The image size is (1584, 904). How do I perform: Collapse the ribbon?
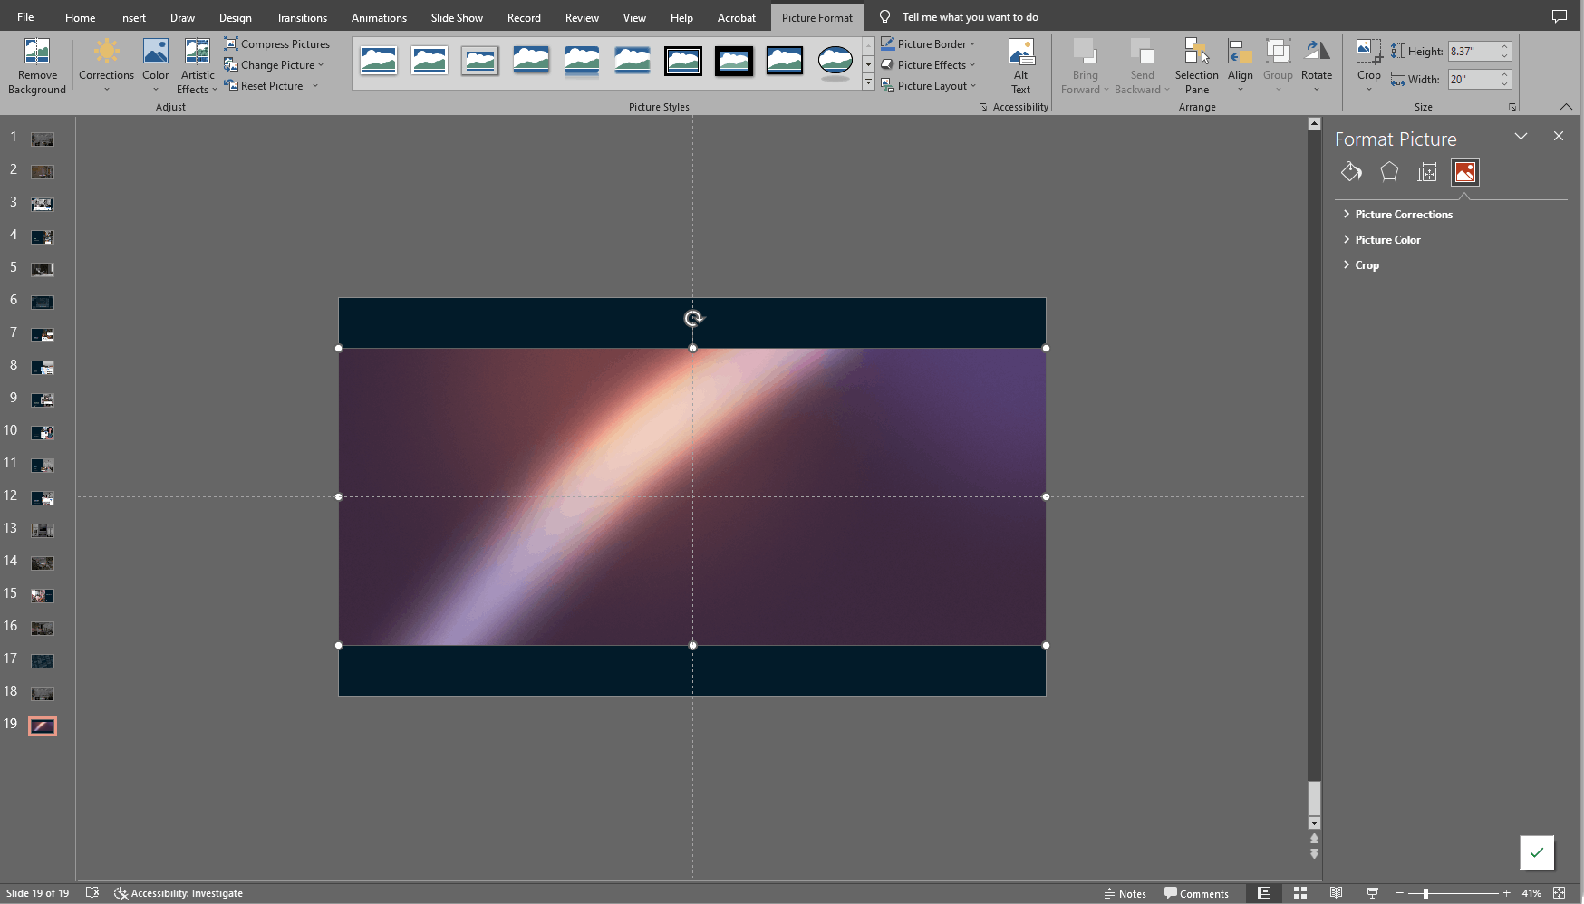1566,107
